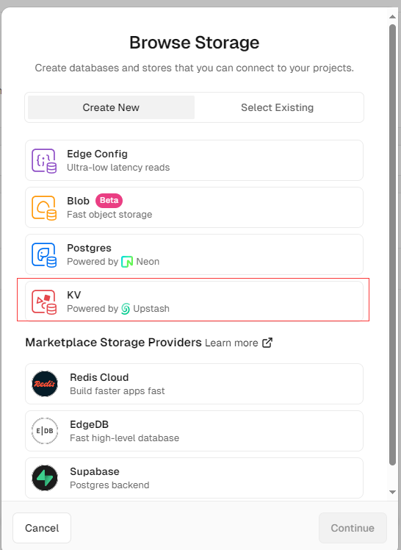Click the EdgeDB circular logo
The width and height of the screenshot is (401, 550).
[x=45, y=431]
